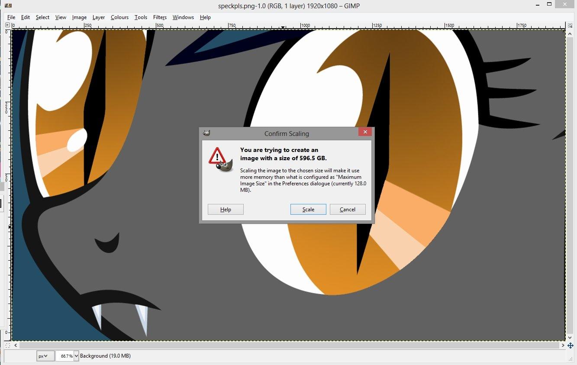The height and width of the screenshot is (365, 577).
Task: Confirm with the Scale button
Action: tap(308, 209)
